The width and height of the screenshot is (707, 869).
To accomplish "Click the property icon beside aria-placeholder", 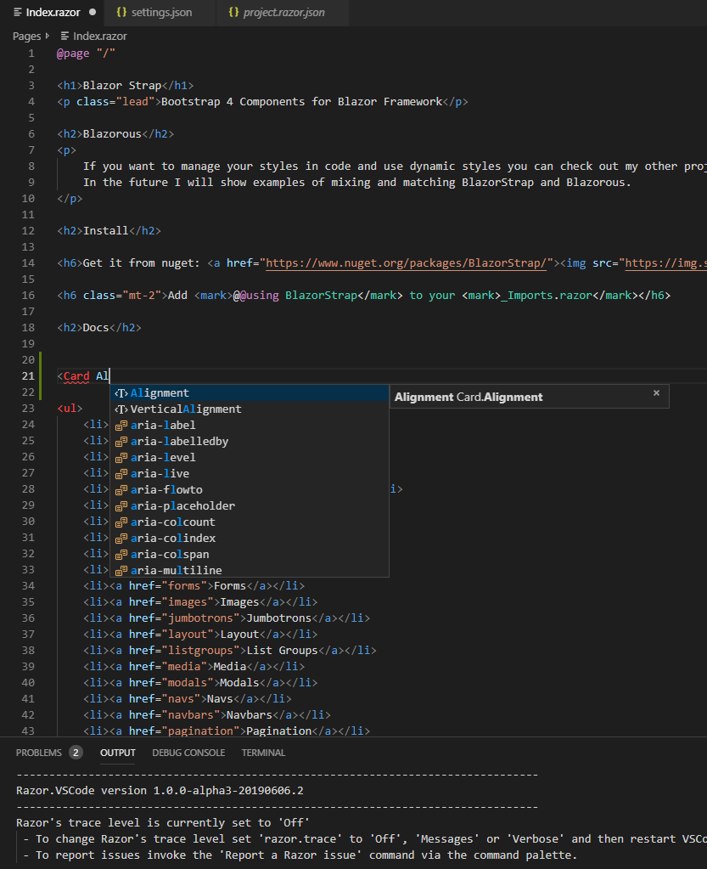I will pyautogui.click(x=121, y=506).
